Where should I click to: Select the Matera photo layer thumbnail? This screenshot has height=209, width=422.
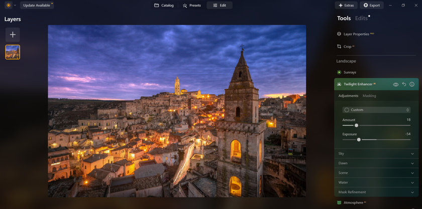(13, 52)
